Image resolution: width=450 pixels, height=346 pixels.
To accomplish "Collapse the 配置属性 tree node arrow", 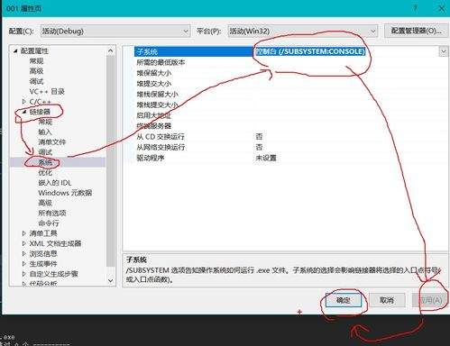I will click(15, 51).
